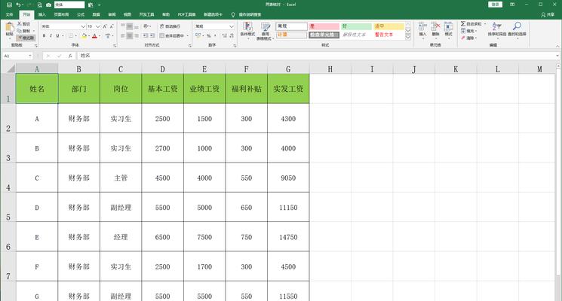The width and height of the screenshot is (562, 301).
Task: Expand the cell styles gallery
Action: click(x=408, y=37)
